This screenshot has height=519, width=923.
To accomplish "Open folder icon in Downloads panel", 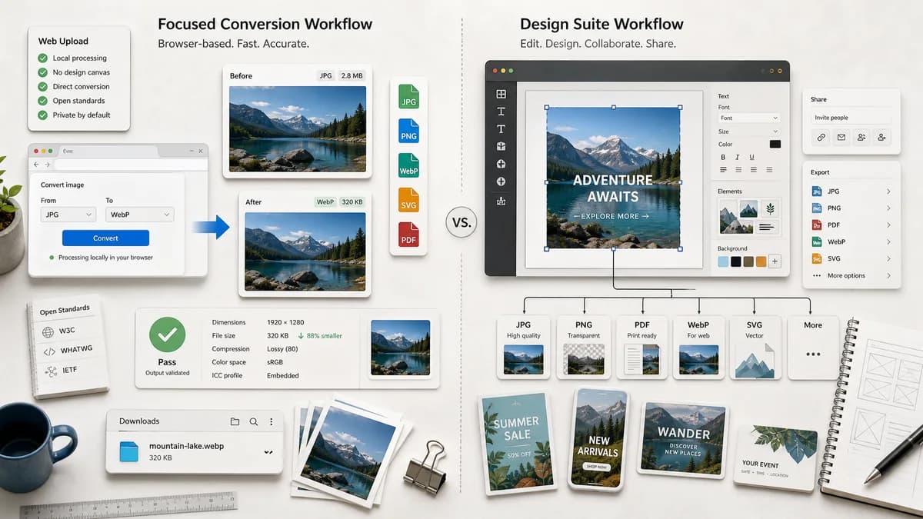I will tap(235, 421).
